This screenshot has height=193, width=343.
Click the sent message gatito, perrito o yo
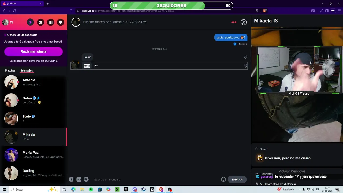point(231,38)
